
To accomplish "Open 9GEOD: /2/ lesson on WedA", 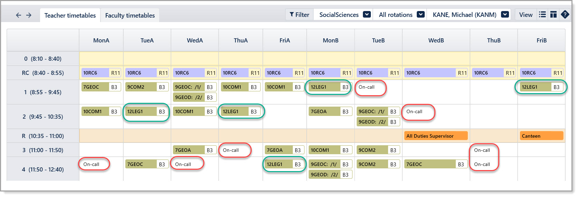I will tap(195, 97).
